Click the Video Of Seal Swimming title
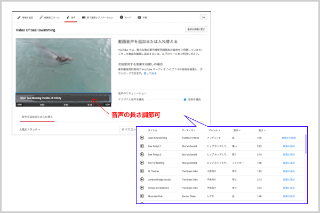The width and height of the screenshot is (320, 213). [x=36, y=30]
